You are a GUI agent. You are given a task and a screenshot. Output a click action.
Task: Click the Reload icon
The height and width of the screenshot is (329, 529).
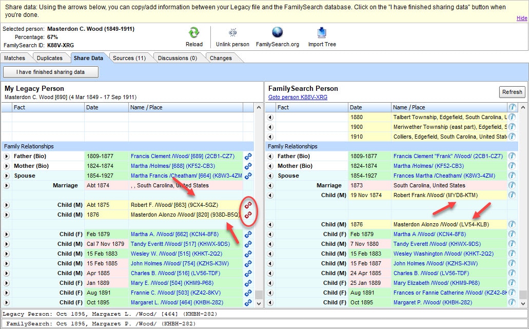pos(194,33)
